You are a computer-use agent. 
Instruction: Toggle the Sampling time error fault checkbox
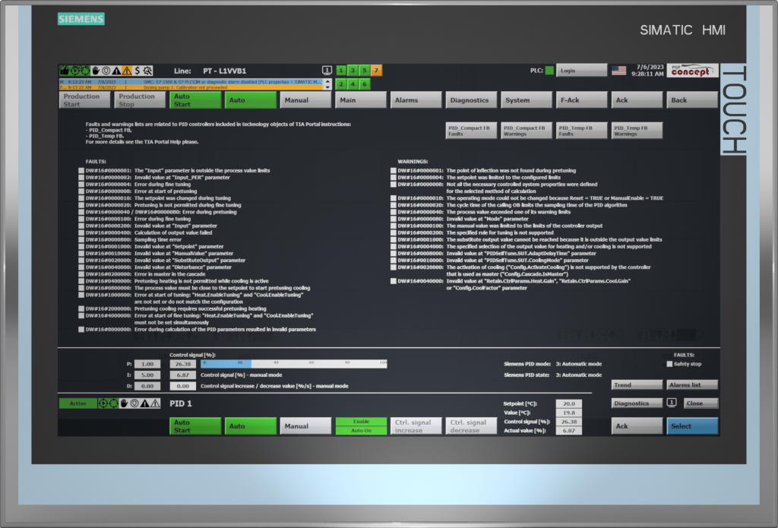(x=81, y=239)
